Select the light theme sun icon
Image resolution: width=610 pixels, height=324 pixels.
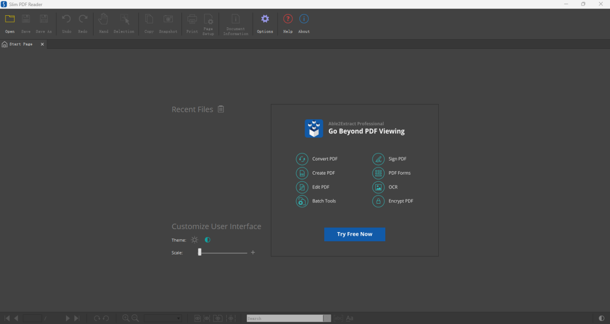pos(195,240)
